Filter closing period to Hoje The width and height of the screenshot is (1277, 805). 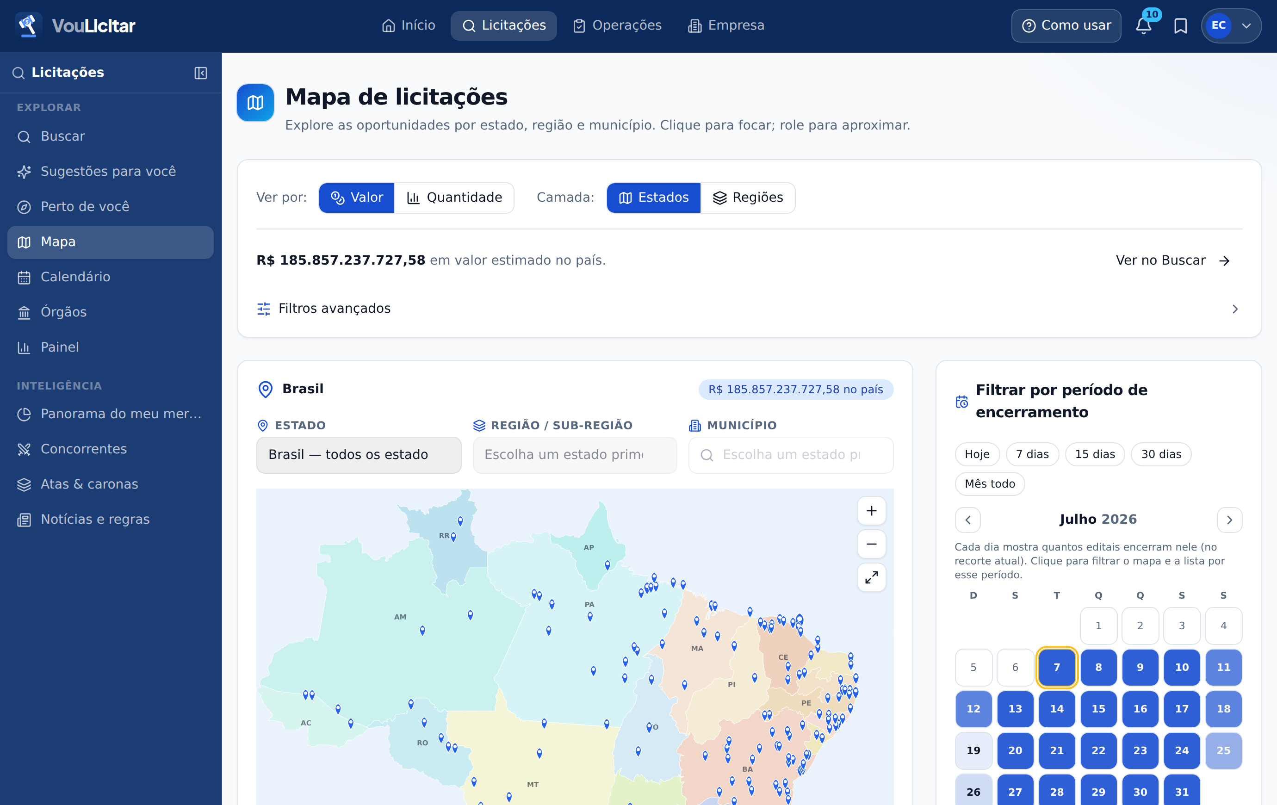pos(977,454)
